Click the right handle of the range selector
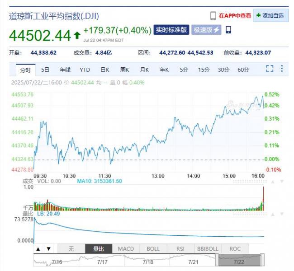294x271 pixels. click(x=263, y=260)
